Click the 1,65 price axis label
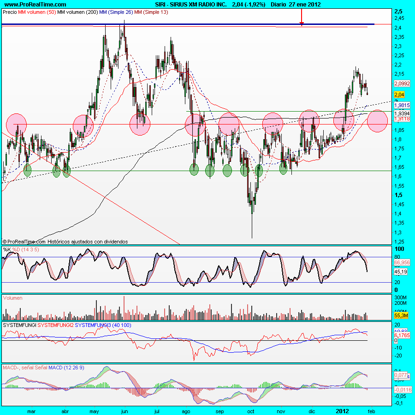415x415 pixels. coord(399,167)
